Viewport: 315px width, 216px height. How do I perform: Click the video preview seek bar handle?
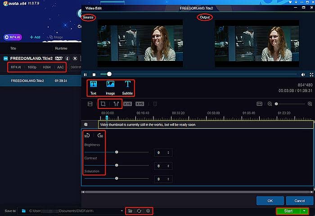(x=109, y=74)
